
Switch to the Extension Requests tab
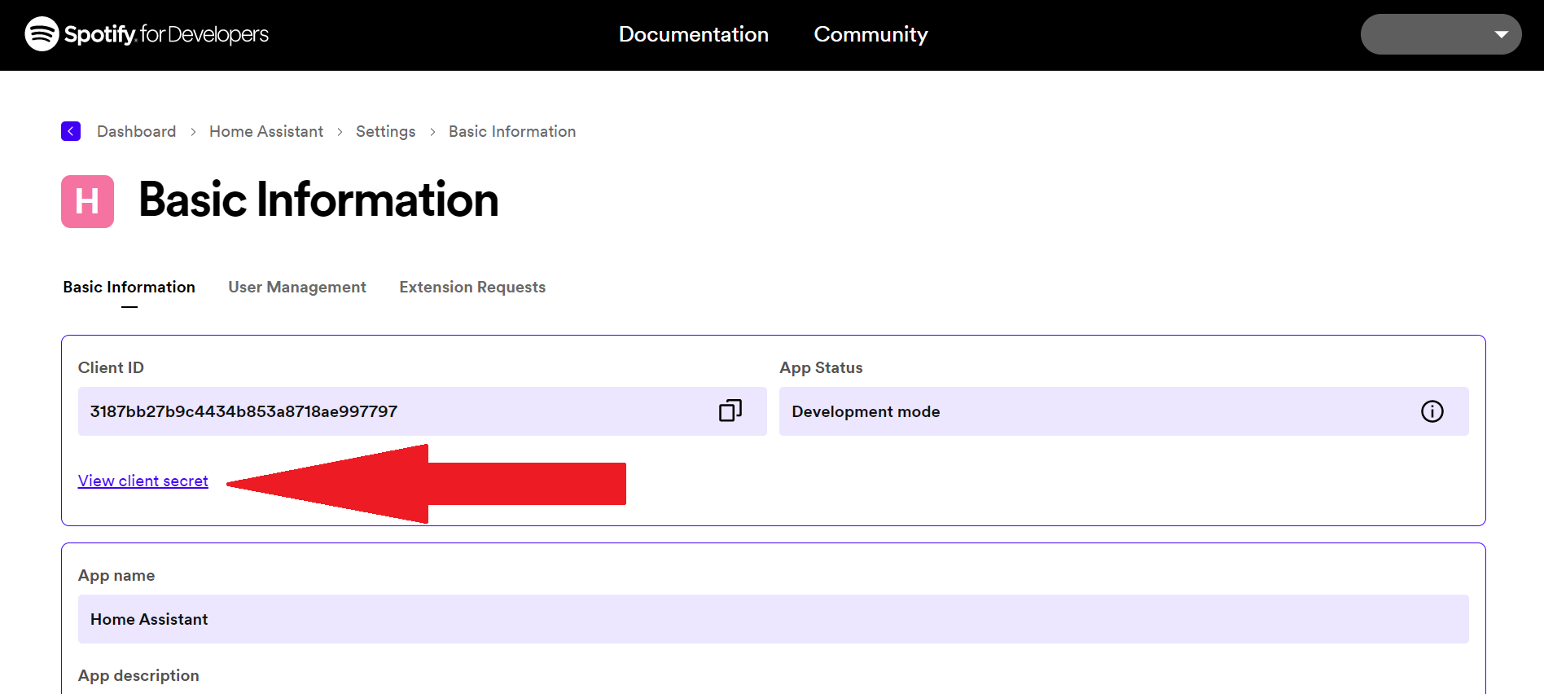(x=472, y=287)
